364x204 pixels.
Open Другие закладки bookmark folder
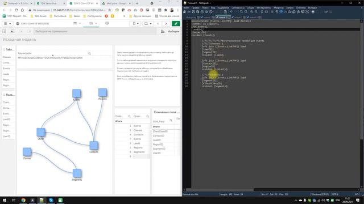[x=140, y=16]
